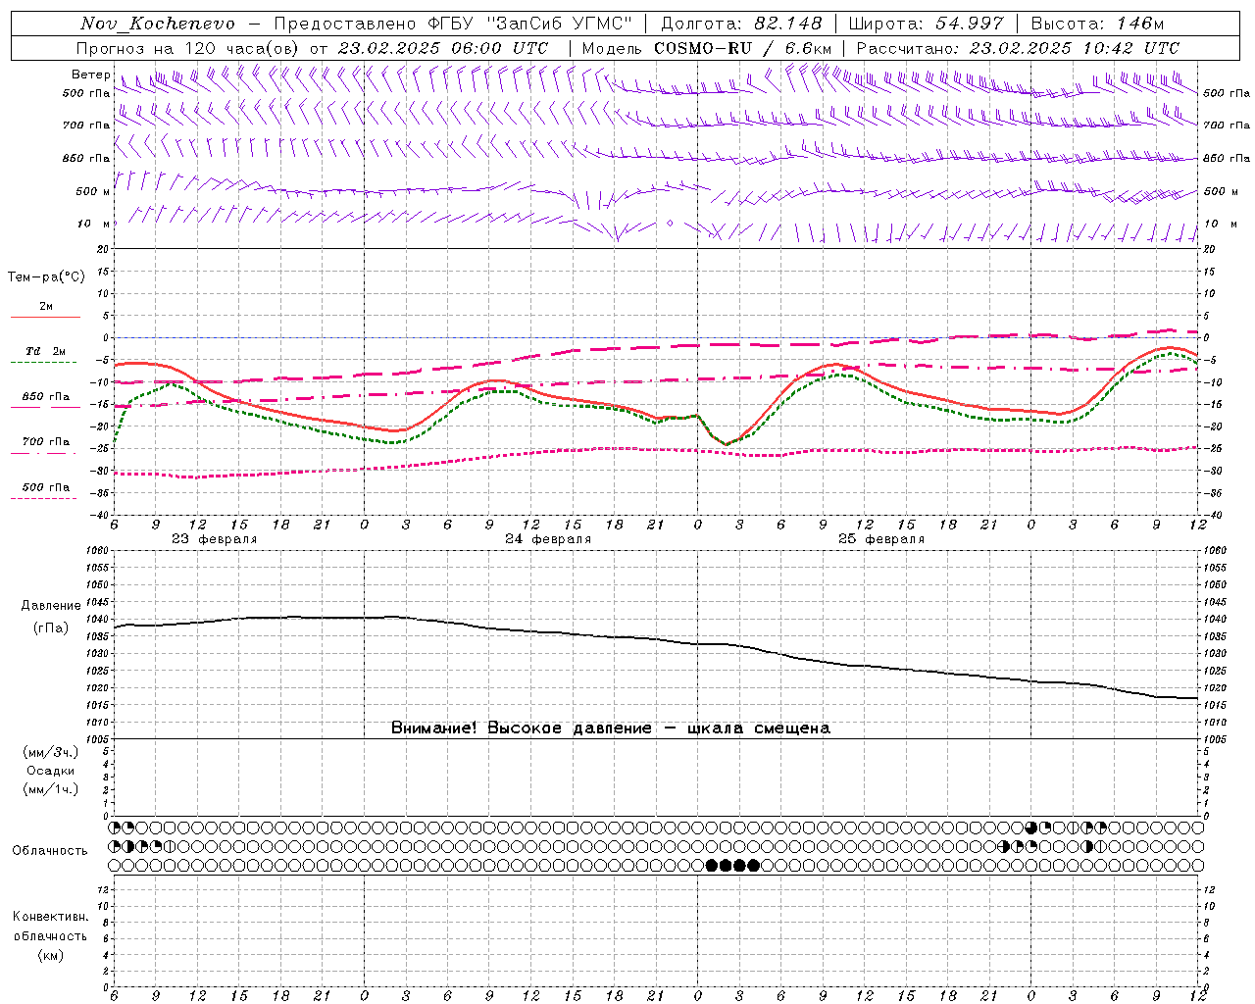This screenshot has width=1255, height=1004.
Task: Click the '2м' temperature legend entry
Action: point(46,307)
